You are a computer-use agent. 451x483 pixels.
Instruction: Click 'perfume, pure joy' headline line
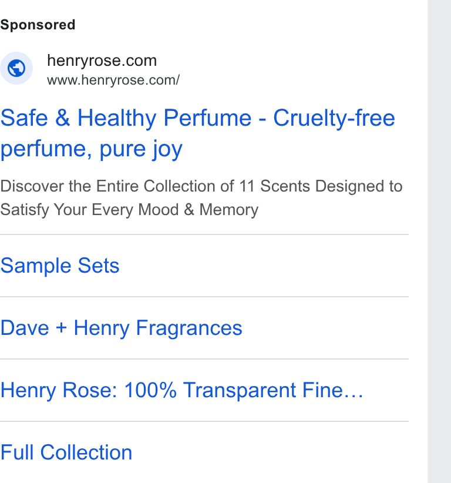[x=92, y=149]
